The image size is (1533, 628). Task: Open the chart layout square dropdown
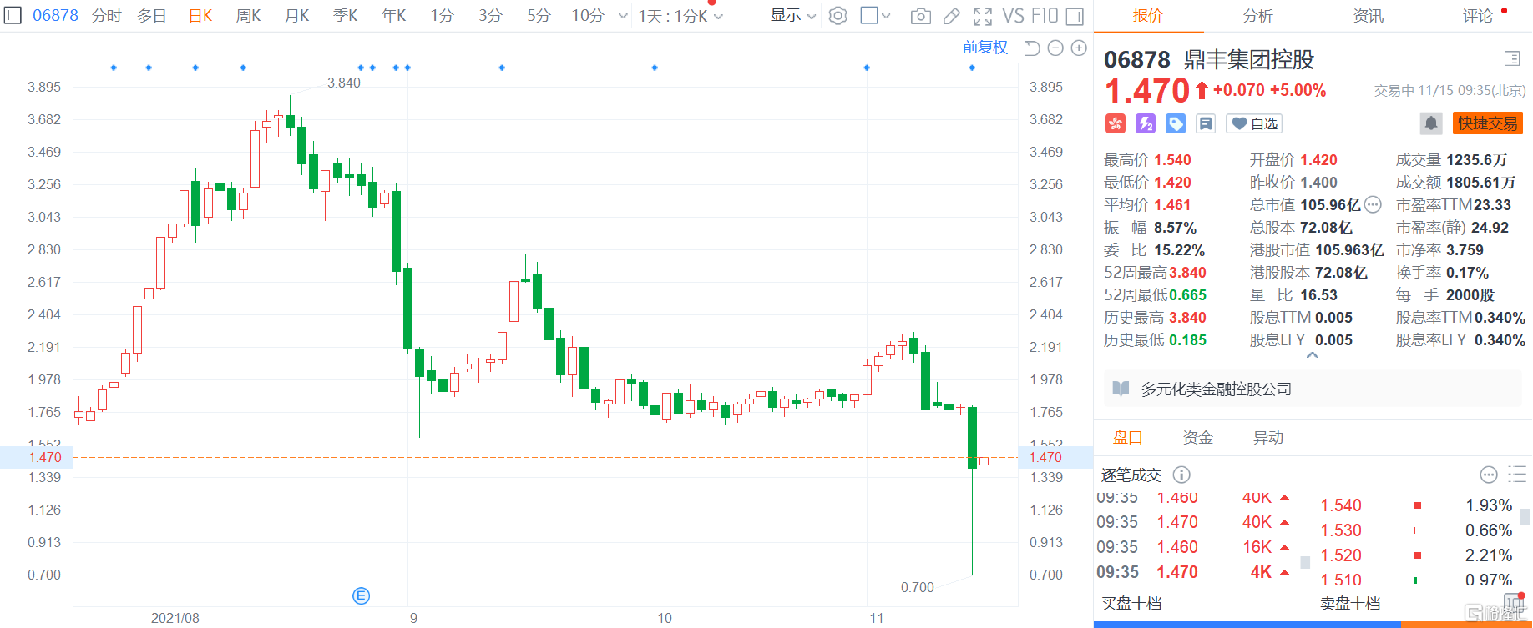point(875,16)
